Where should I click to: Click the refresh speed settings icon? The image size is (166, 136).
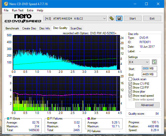tap(154, 62)
